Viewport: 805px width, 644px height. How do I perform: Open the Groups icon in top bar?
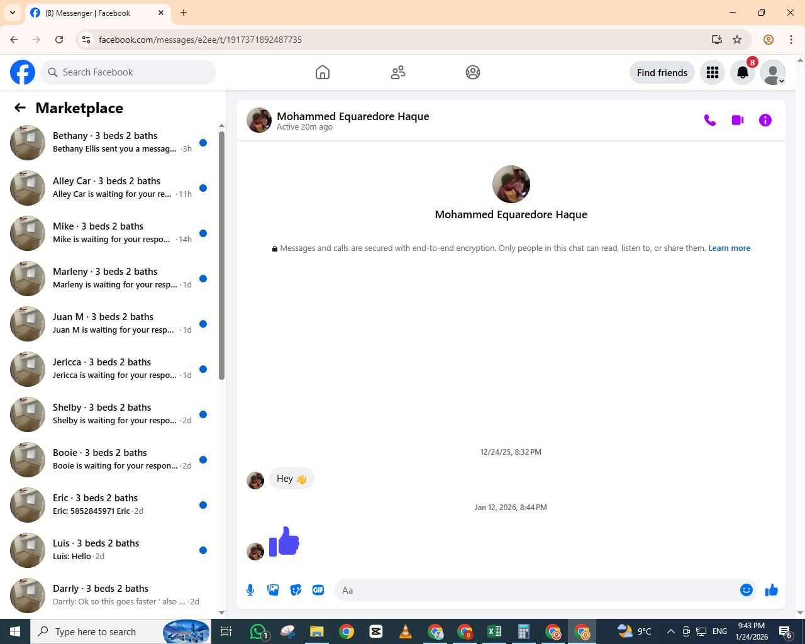tap(473, 72)
